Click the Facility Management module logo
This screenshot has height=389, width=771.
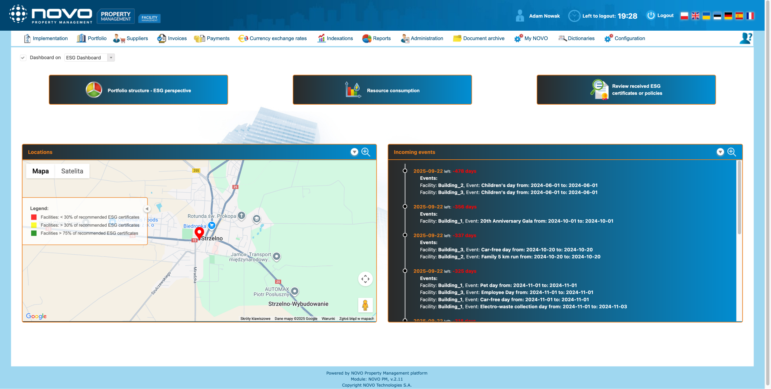click(149, 18)
